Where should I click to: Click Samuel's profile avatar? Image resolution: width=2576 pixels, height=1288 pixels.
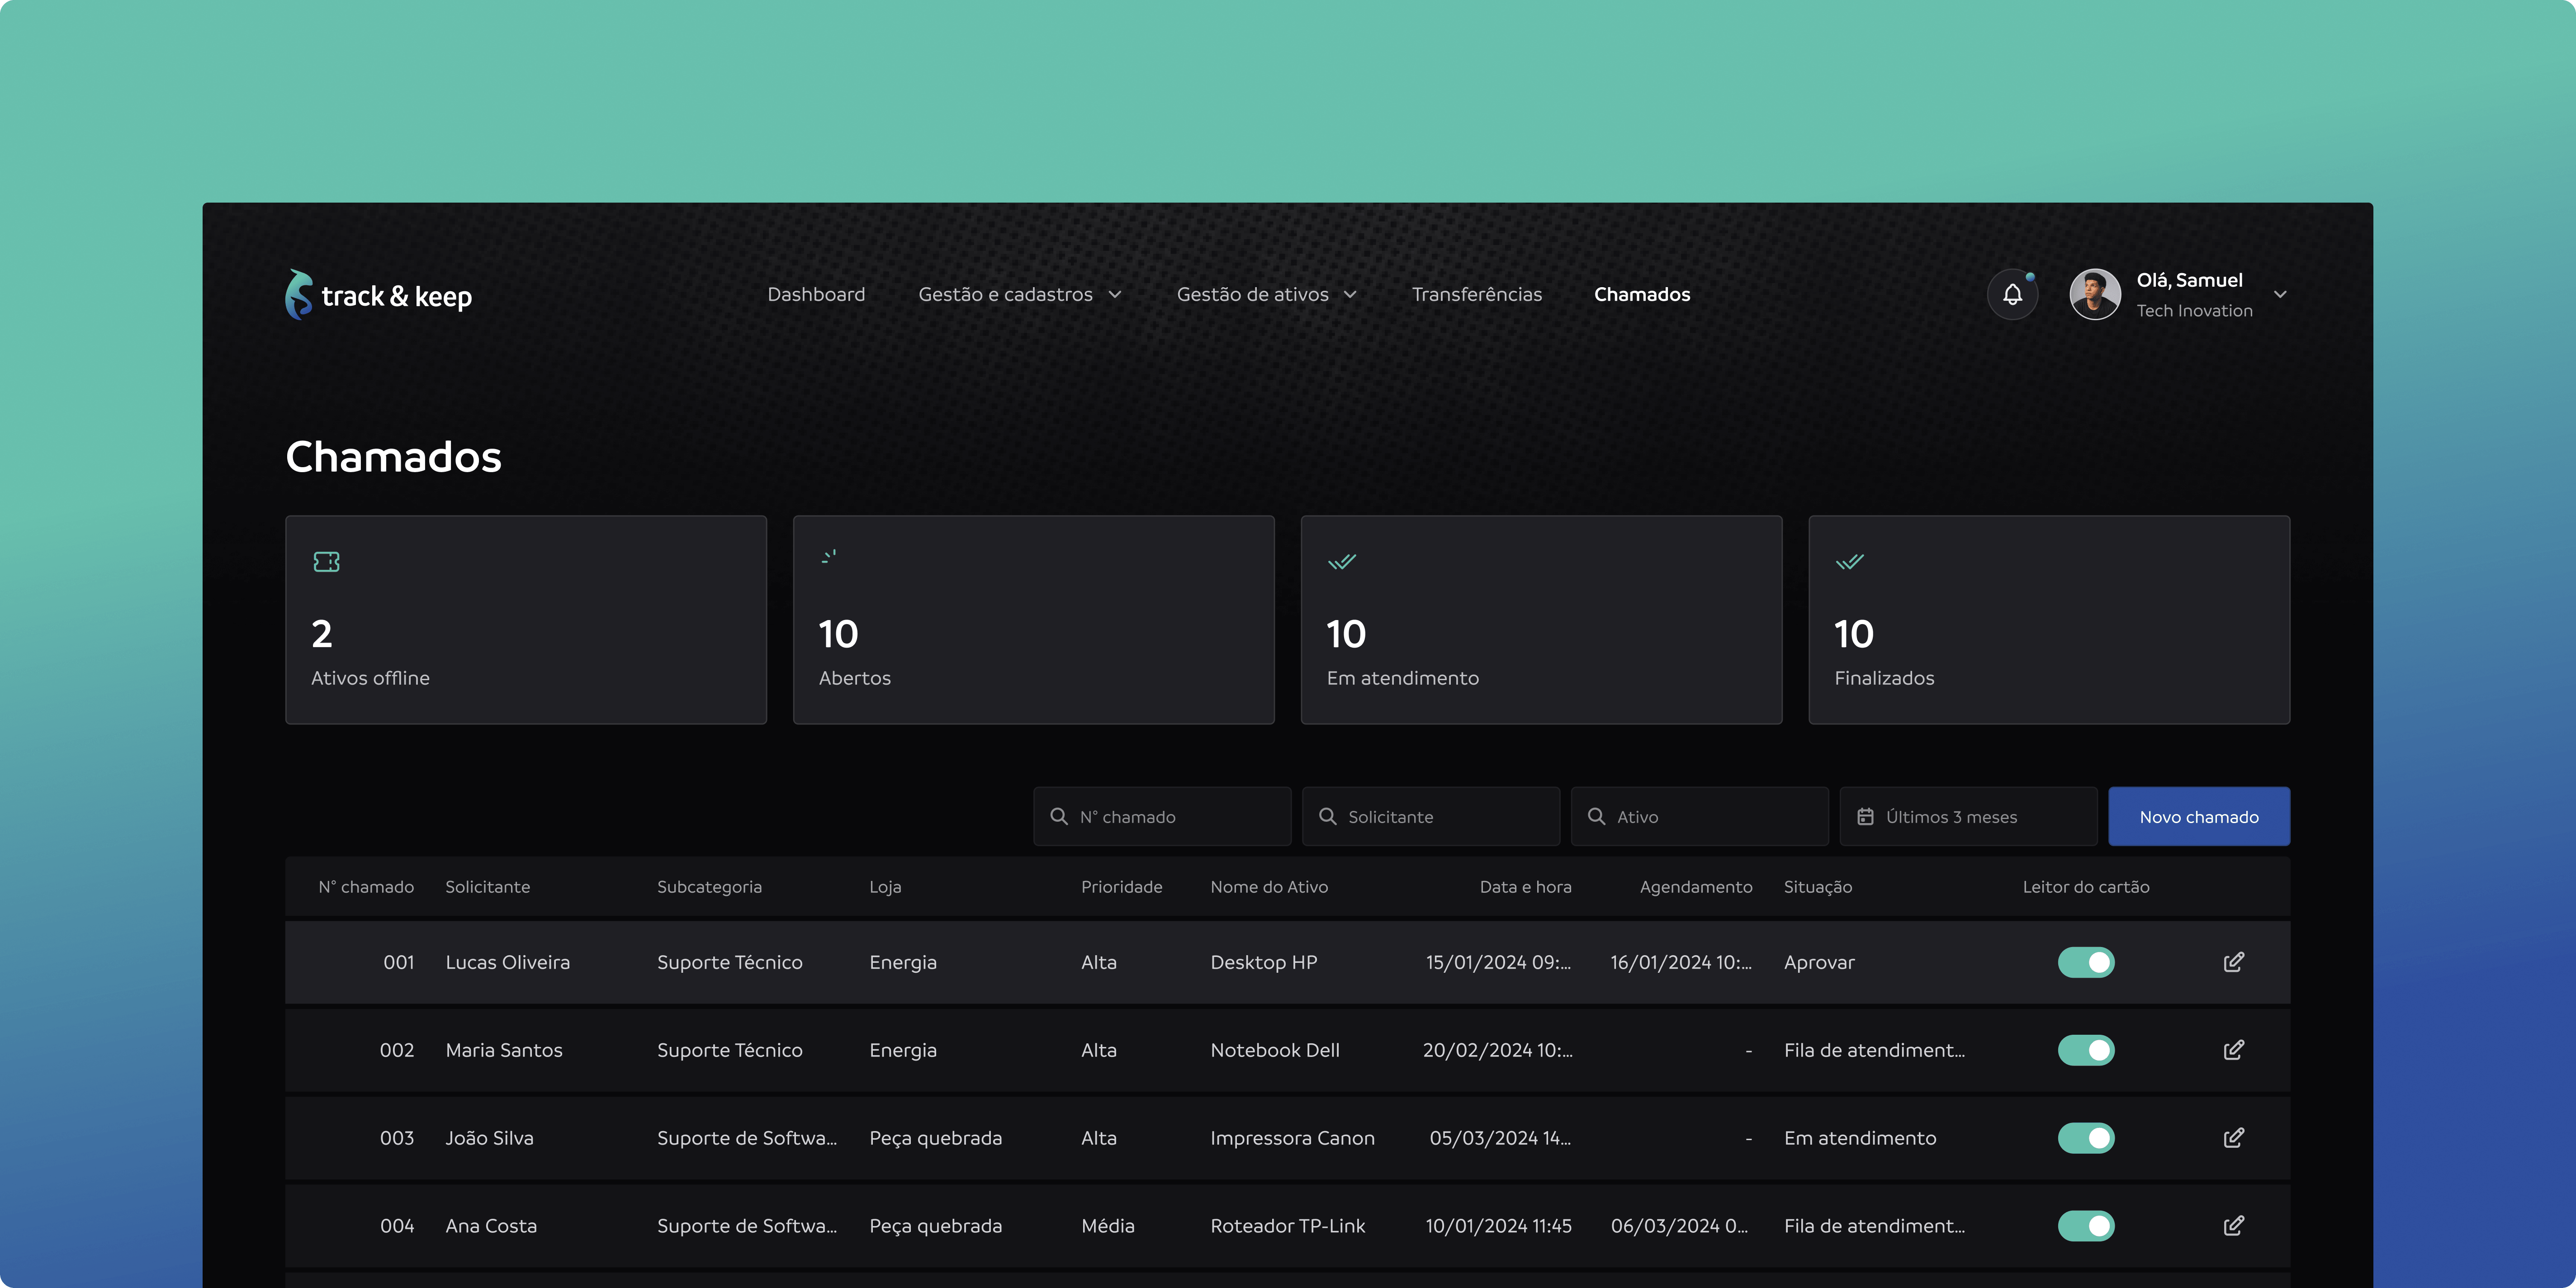point(2095,294)
